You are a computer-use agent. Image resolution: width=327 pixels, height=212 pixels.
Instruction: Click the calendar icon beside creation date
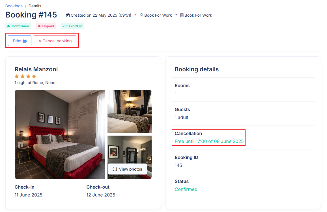[68, 16]
